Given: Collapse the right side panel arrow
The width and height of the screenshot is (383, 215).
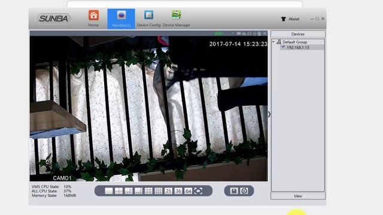Looking at the screenshot, I should pyautogui.click(x=269, y=114).
